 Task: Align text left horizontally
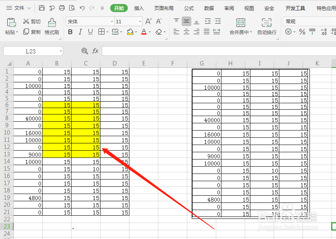click(176, 32)
